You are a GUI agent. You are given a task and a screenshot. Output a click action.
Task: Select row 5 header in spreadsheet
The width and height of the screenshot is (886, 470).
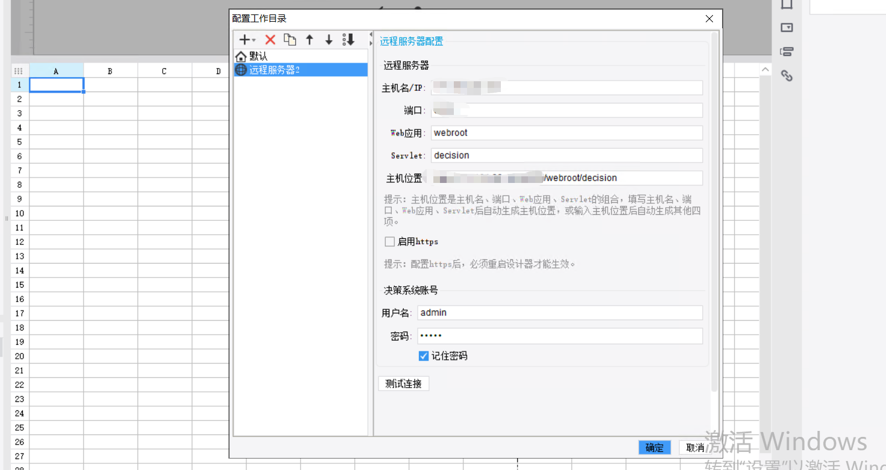click(x=19, y=142)
